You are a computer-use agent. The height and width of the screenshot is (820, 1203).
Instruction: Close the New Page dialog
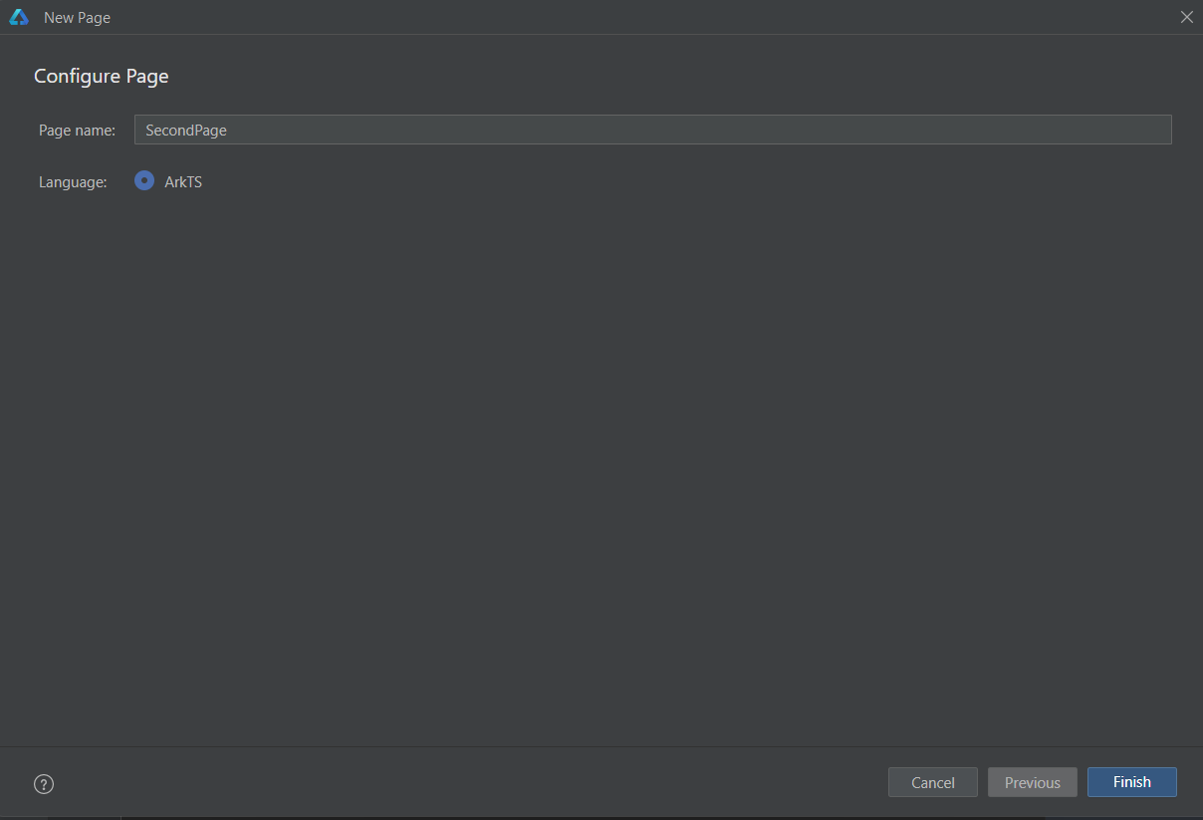pyautogui.click(x=1186, y=17)
